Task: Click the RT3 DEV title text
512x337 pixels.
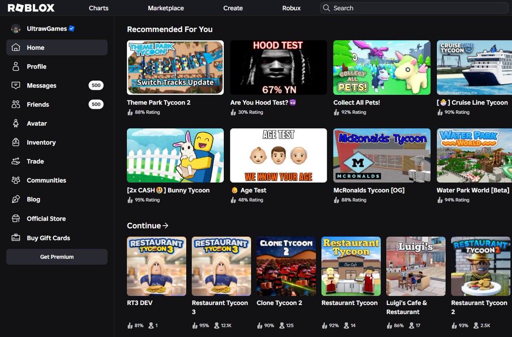Action: (x=140, y=303)
